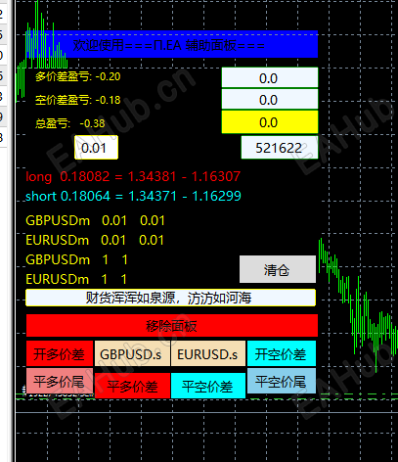Image resolution: width=398 pixels, height=462 pixels.
Task: Select the GBPUSD.s symbol field
Action: 132,353
